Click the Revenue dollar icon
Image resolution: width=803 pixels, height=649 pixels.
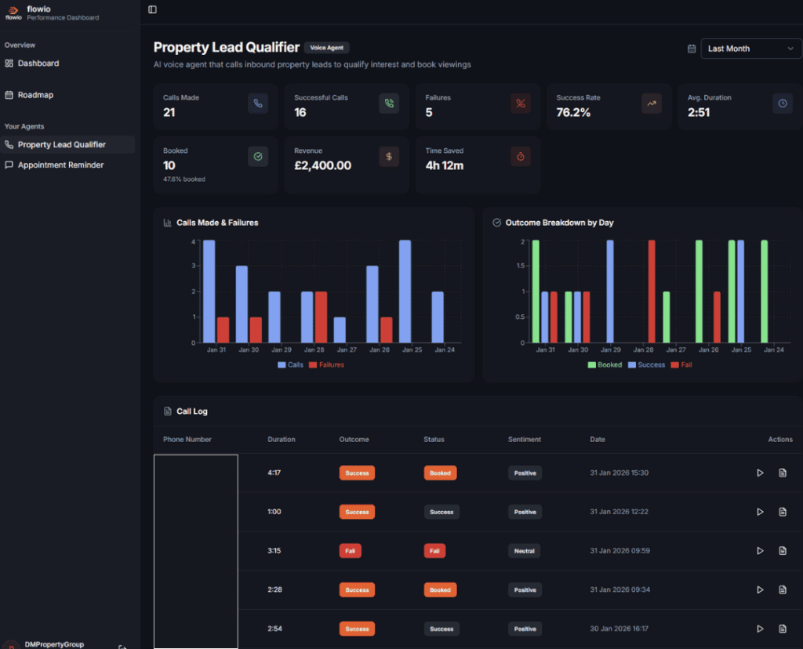point(389,157)
